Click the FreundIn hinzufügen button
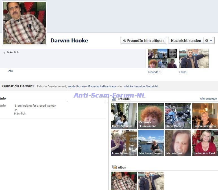This screenshot has width=218, height=190. click(x=143, y=41)
